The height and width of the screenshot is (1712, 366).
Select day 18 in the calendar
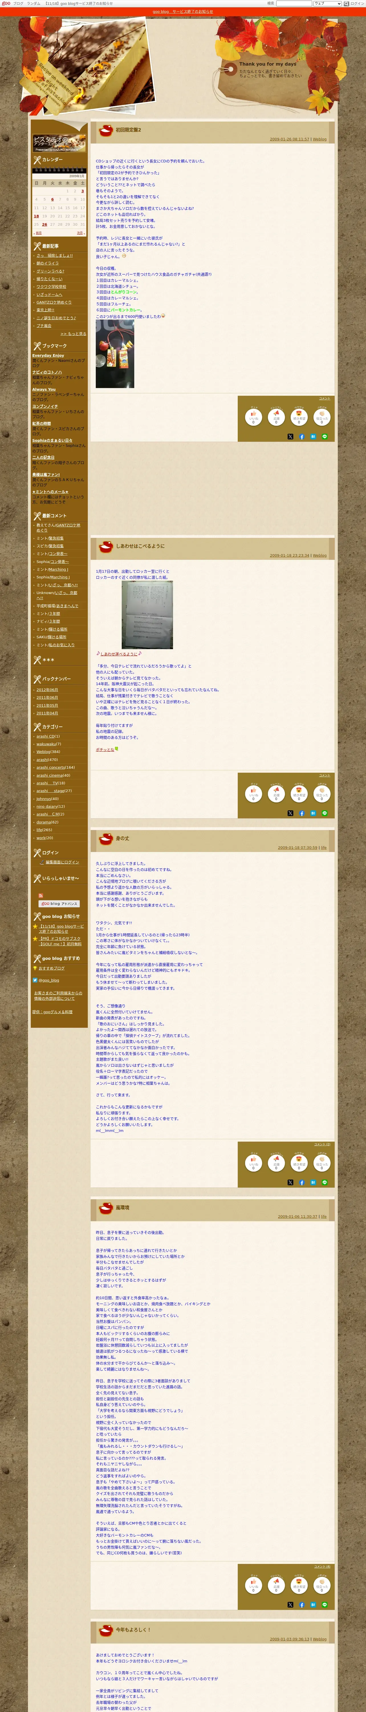pyautogui.click(x=36, y=216)
